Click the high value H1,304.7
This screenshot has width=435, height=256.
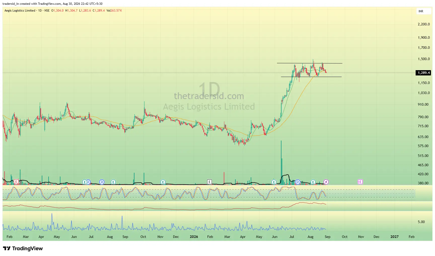(71, 11)
